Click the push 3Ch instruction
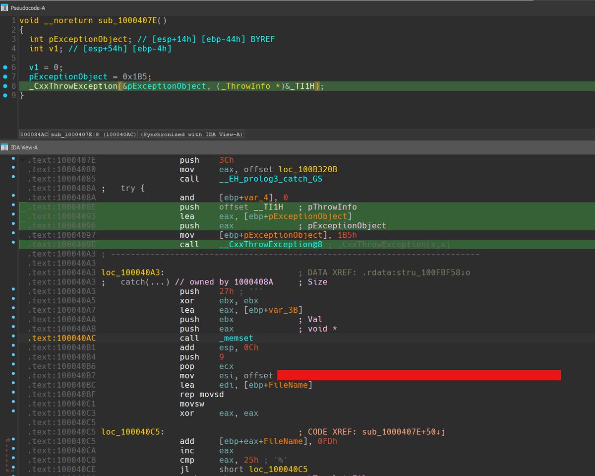This screenshot has height=476, width=595. tap(207, 160)
